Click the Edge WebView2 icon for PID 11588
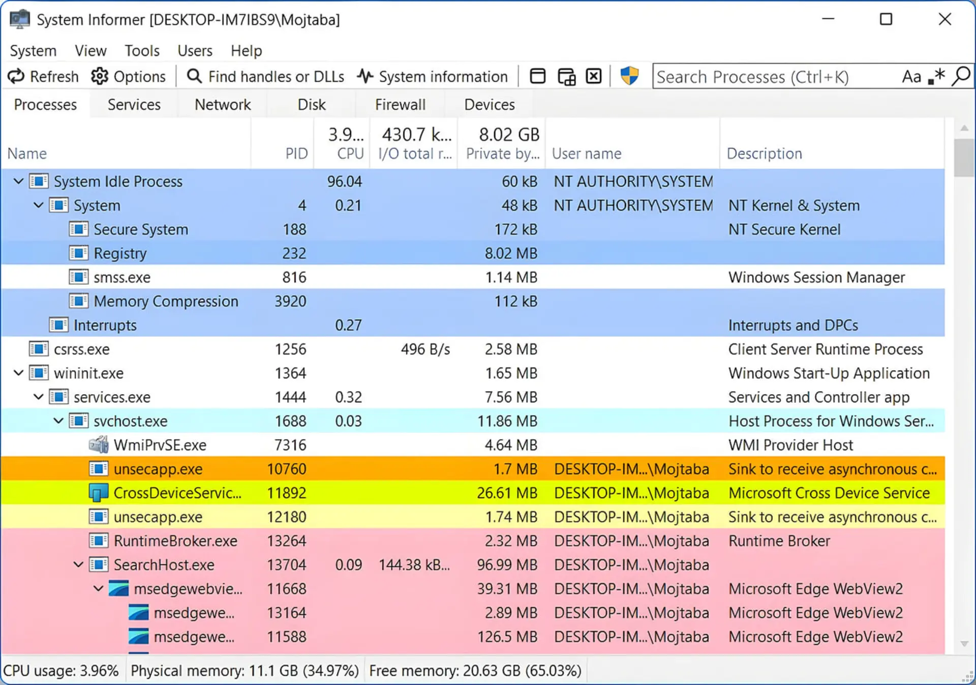 [x=138, y=636]
